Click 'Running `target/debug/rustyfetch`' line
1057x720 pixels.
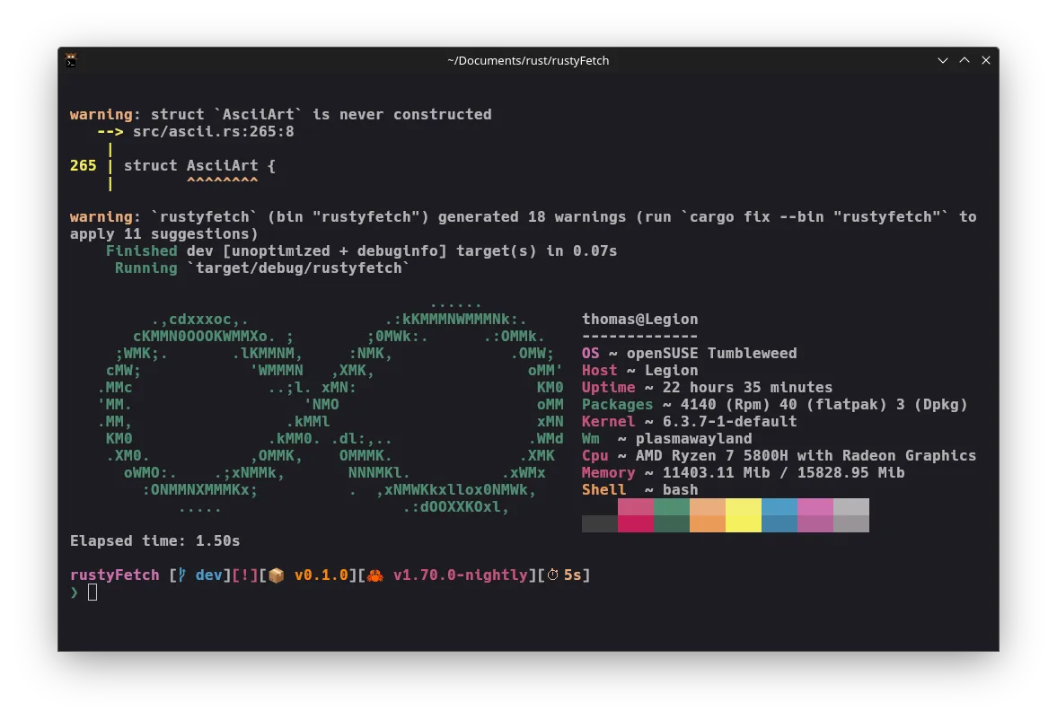pyautogui.click(x=261, y=268)
